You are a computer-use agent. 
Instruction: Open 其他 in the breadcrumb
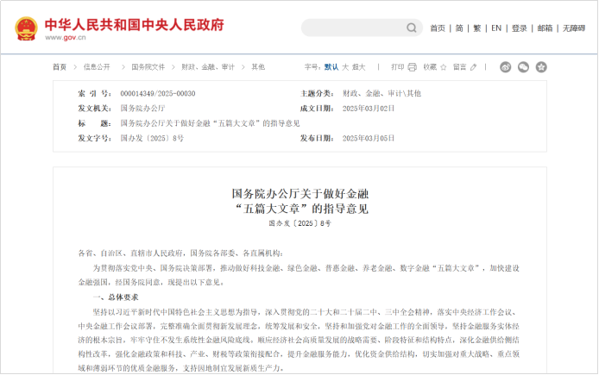pos(258,67)
